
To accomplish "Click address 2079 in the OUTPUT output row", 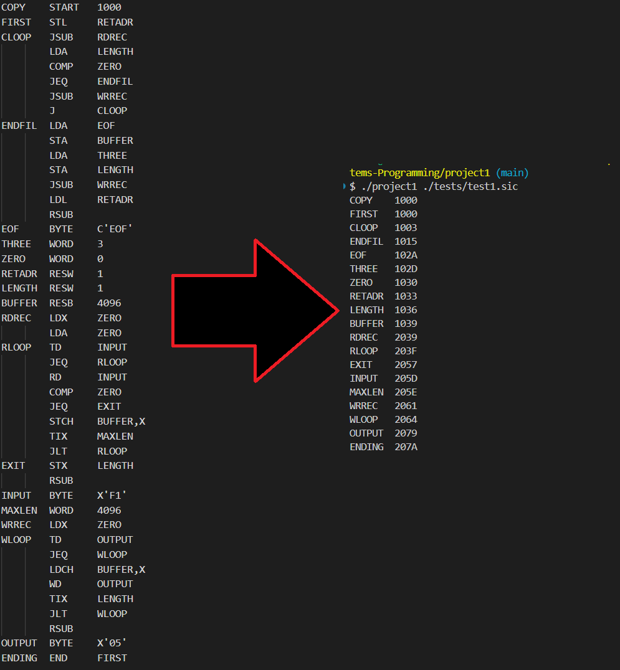I will (406, 433).
